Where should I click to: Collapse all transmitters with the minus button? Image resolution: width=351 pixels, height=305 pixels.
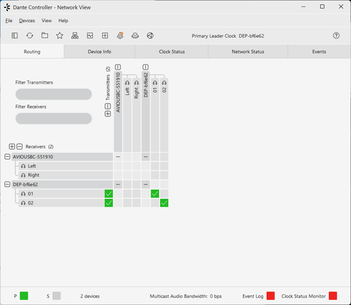click(107, 106)
